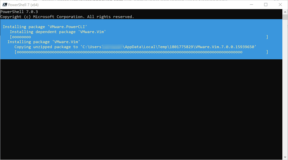Click 'Installing dependent package VMware.Vim' text
Viewport: 288px width, 160px height.
(x=58, y=32)
